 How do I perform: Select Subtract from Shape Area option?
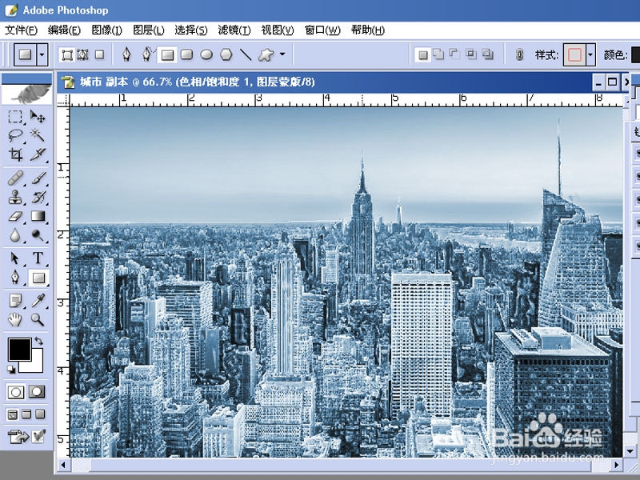coord(454,54)
